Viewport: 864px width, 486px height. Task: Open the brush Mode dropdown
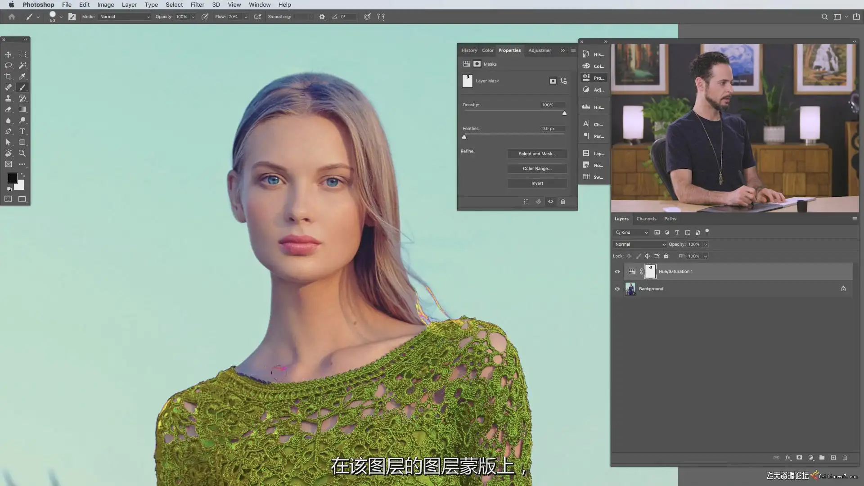click(125, 17)
